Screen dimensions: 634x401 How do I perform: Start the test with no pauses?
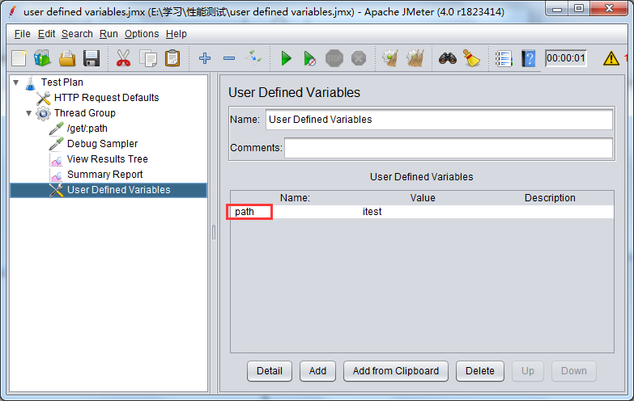click(310, 58)
